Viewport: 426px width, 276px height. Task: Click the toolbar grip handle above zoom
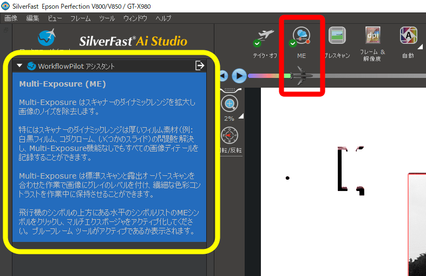230,90
